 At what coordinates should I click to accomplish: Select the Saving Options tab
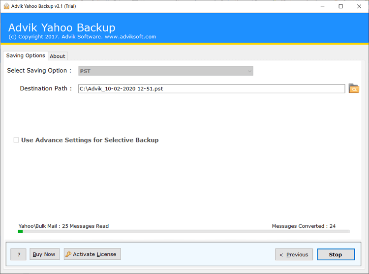click(26, 55)
